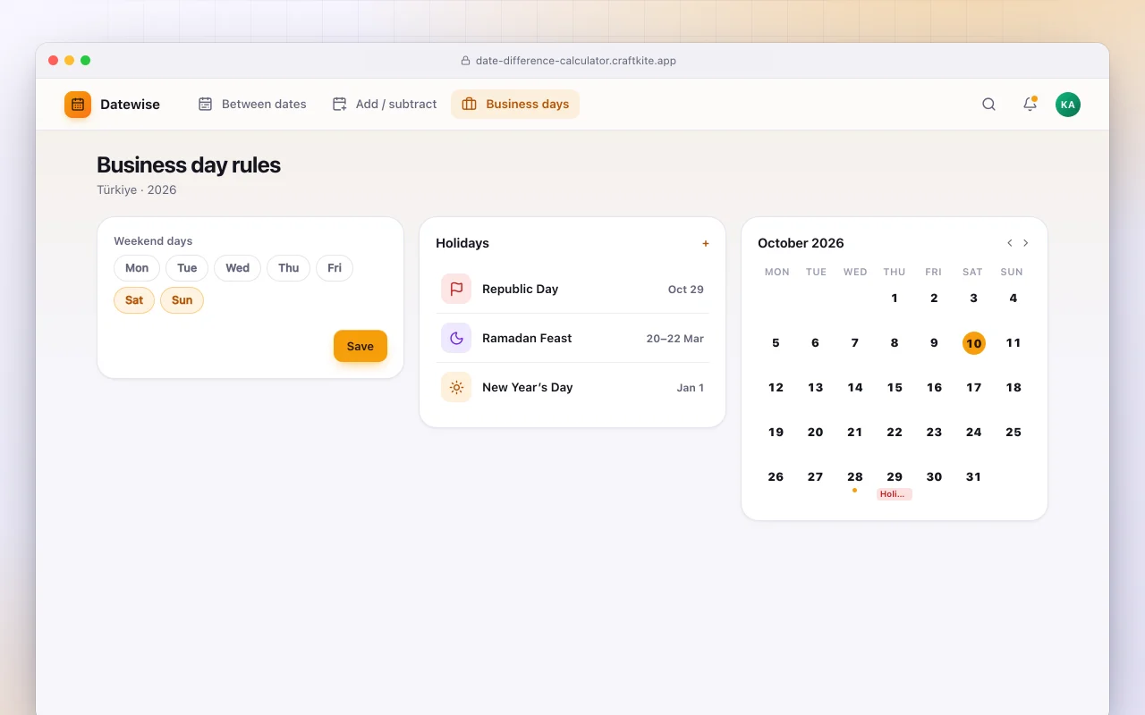Viewport: 1145px width, 715px height.
Task: Open the search magnifier icon
Action: click(x=988, y=105)
